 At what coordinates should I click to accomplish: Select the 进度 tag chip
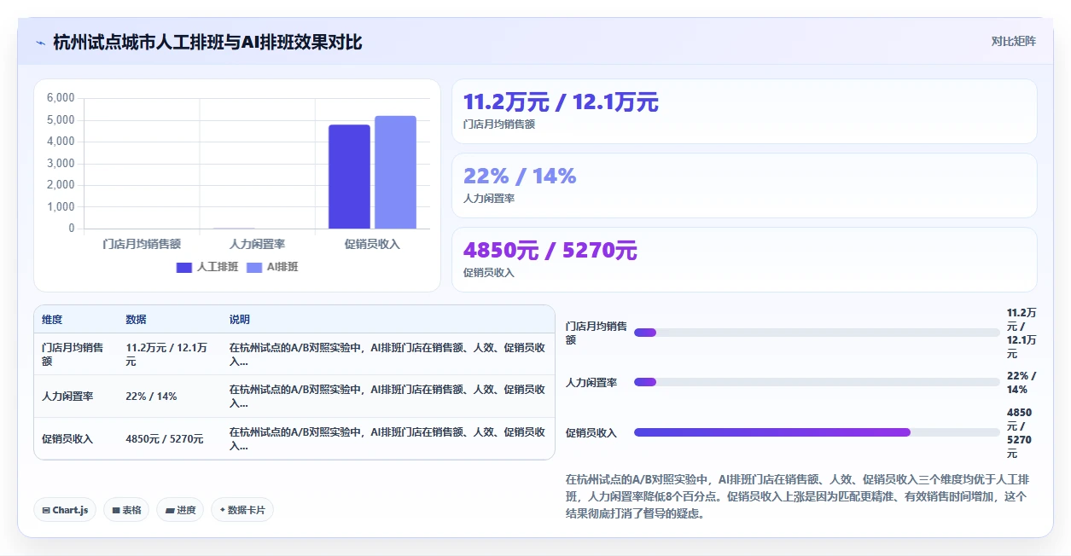180,510
